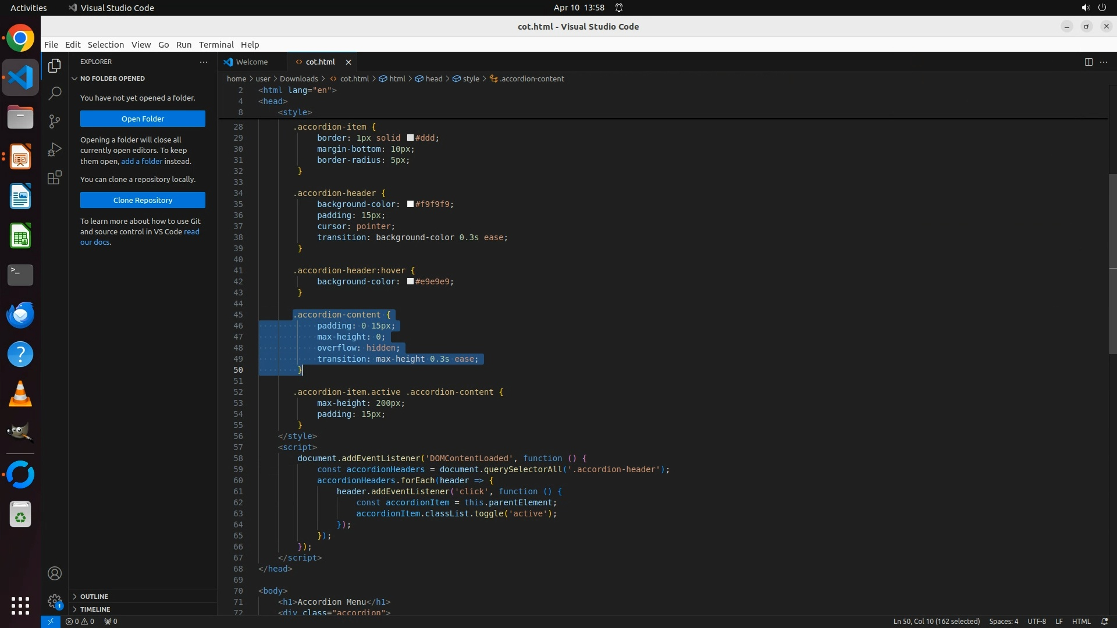The image size is (1117, 628).
Task: Click the remote window status bar icon
Action: click(51, 621)
